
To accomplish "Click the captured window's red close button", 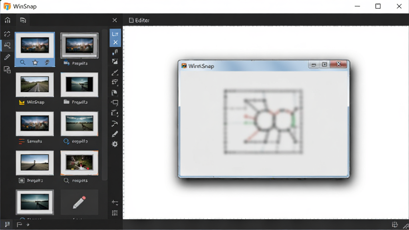I will click(x=339, y=64).
